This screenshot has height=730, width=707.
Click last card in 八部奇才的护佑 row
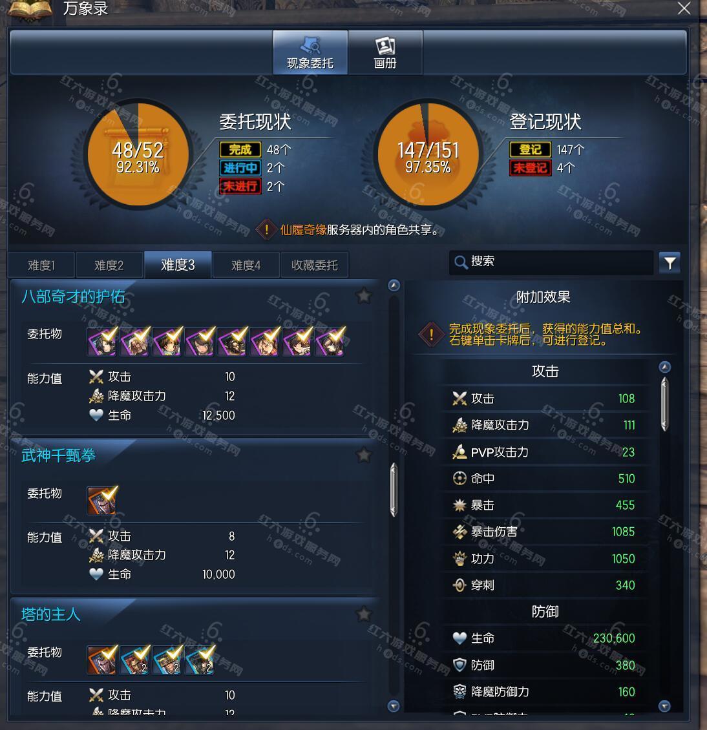(330, 341)
